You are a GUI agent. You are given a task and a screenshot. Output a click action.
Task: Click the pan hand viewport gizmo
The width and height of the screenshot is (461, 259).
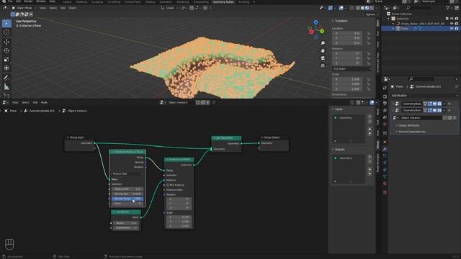(x=323, y=50)
